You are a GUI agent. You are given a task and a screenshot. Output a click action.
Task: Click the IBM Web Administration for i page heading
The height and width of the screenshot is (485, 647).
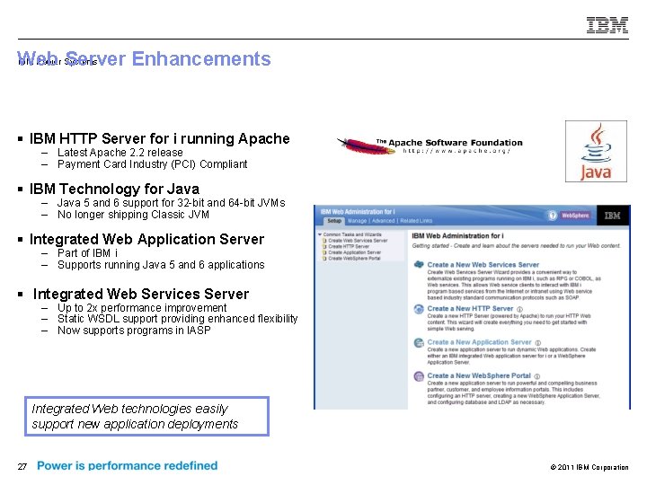[x=457, y=236]
